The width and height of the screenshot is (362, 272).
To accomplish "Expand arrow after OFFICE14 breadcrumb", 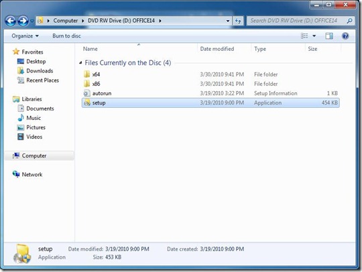I will click(160, 21).
